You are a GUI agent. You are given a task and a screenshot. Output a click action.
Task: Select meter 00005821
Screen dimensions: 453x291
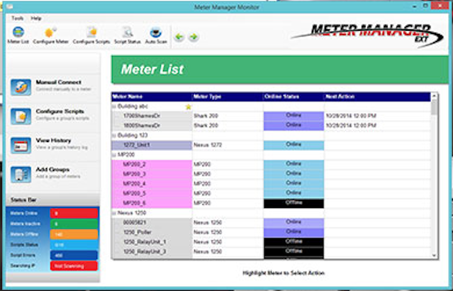pyautogui.click(x=152, y=222)
